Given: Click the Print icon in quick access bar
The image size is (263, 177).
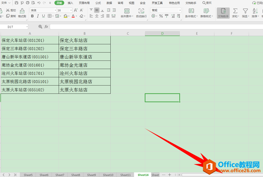Looking at the screenshot, I should [x=28, y=3].
